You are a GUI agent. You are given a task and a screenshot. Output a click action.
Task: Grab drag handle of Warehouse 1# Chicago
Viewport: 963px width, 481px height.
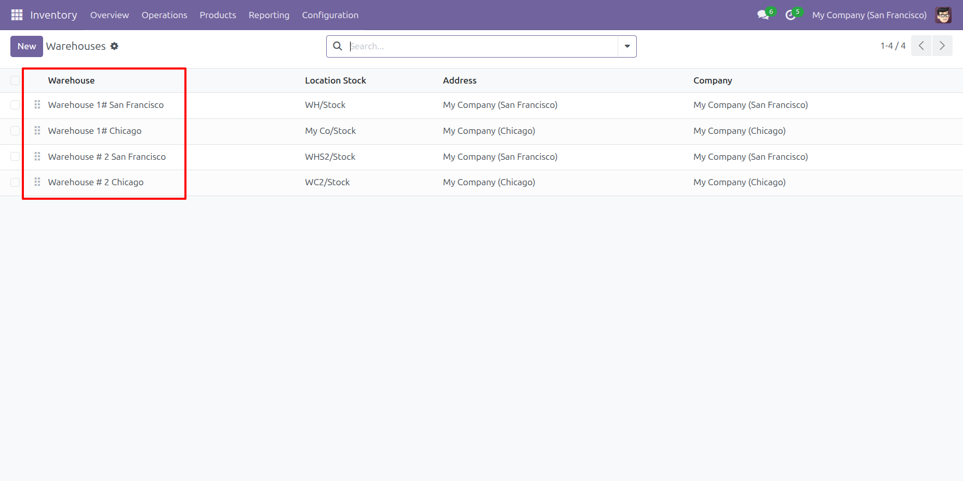[37, 131]
